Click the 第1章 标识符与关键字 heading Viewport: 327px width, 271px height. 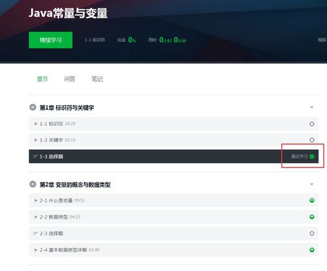[x=67, y=107]
